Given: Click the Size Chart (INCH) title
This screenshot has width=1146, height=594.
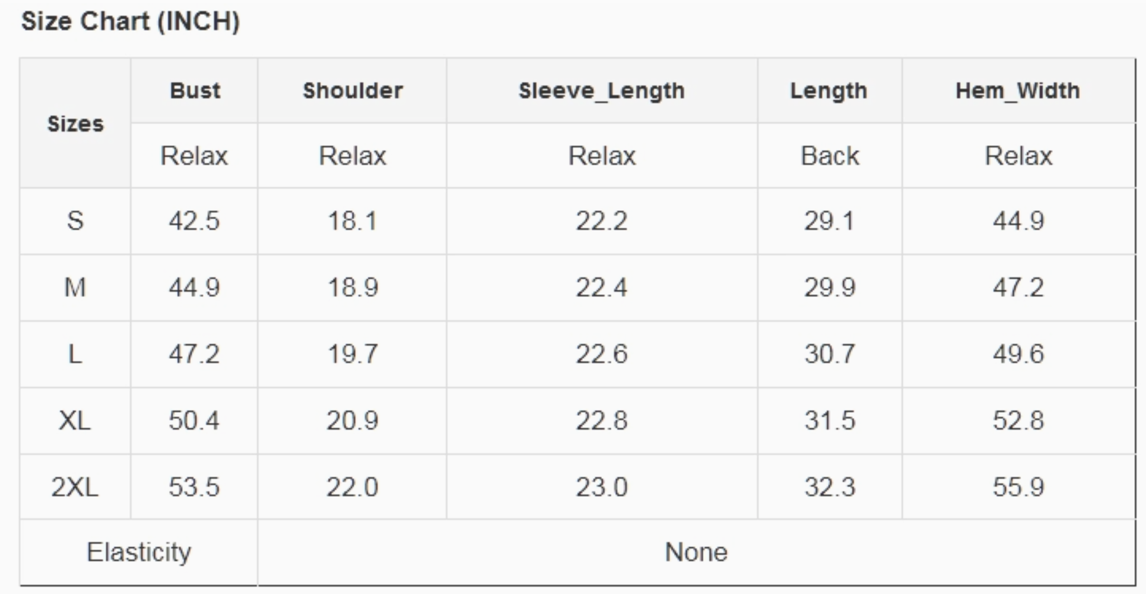Looking at the screenshot, I should [130, 22].
